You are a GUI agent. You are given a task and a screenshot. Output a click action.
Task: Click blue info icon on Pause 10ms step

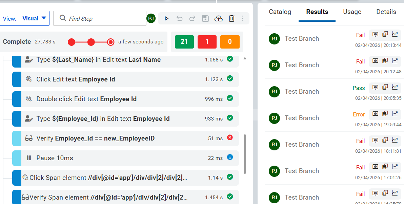pyautogui.click(x=230, y=157)
